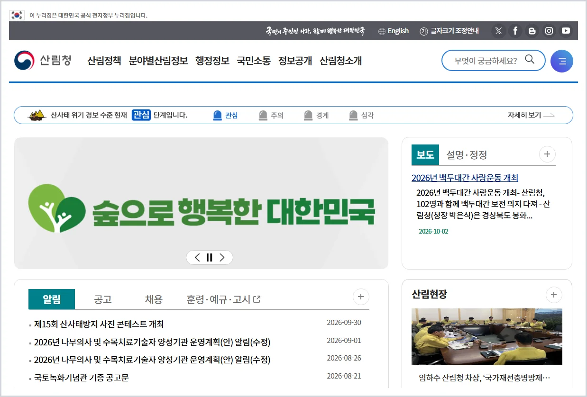This screenshot has width=587, height=397.
Task: Switch the site to English
Action: [x=398, y=31]
